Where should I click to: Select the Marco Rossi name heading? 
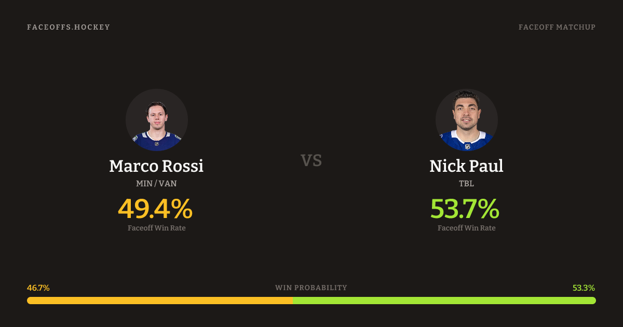pos(156,166)
